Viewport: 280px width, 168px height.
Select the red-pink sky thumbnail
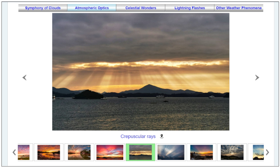110,153
